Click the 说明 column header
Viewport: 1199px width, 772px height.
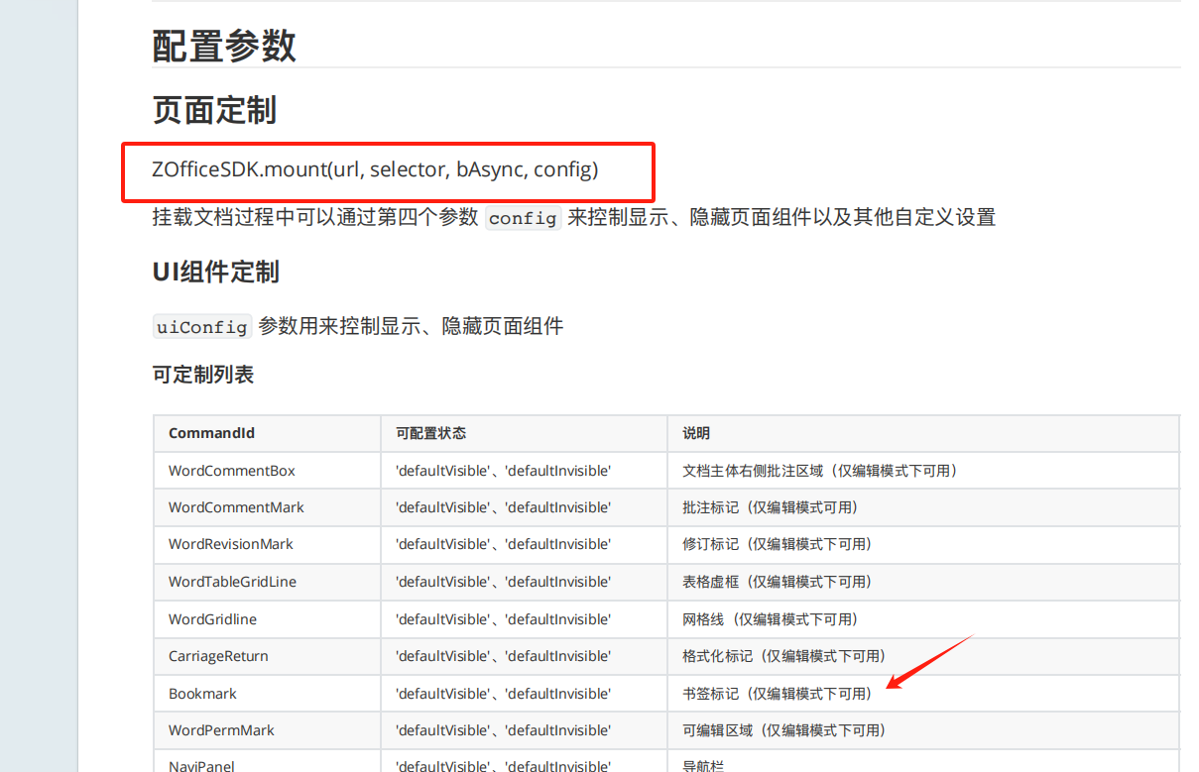pos(695,433)
